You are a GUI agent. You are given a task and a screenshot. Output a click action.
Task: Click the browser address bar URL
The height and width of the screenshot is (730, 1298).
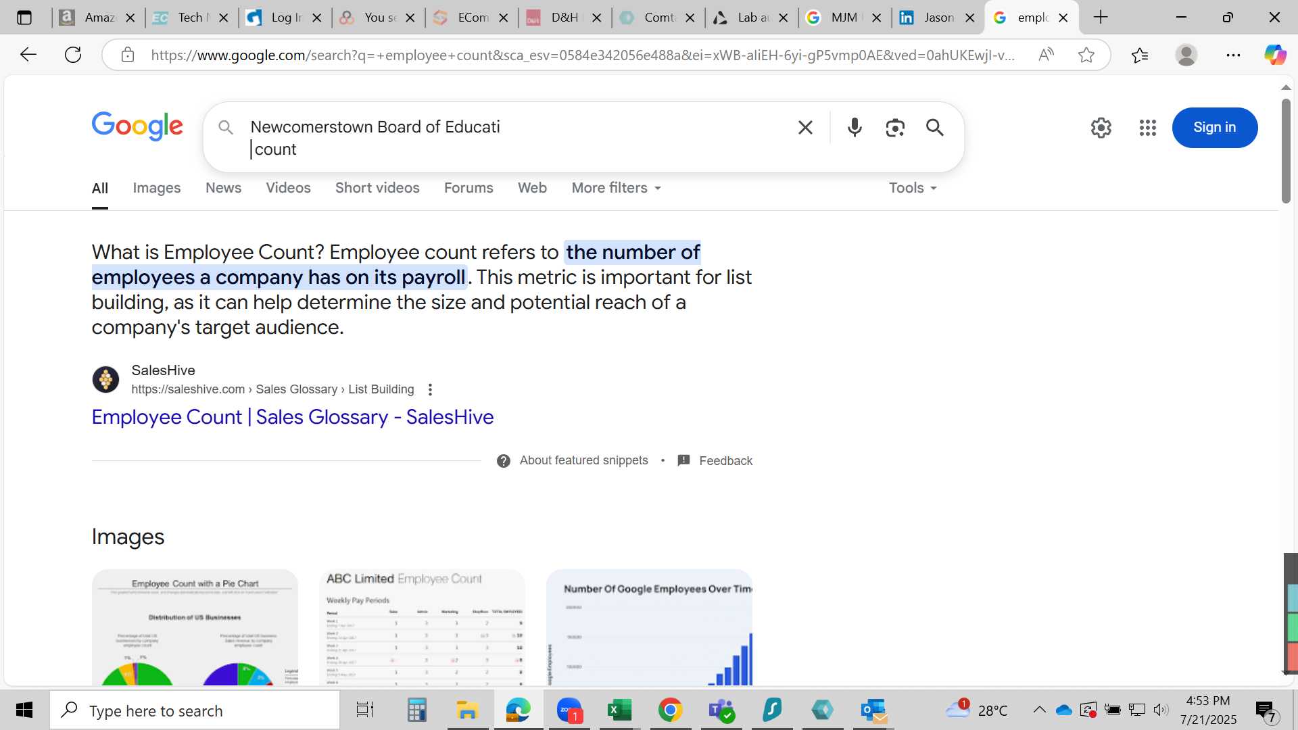coord(582,55)
